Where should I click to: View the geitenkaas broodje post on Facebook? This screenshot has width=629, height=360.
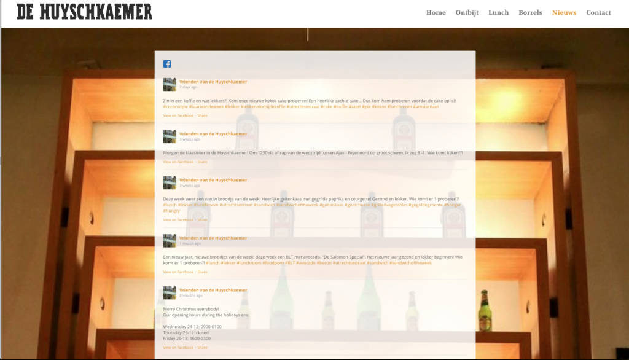pyautogui.click(x=178, y=219)
